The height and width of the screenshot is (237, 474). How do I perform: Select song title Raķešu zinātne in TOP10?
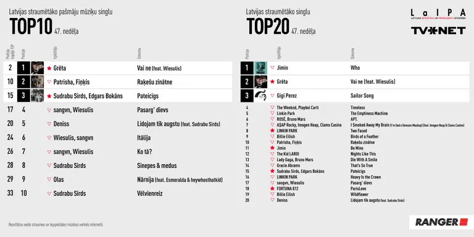click(154, 82)
